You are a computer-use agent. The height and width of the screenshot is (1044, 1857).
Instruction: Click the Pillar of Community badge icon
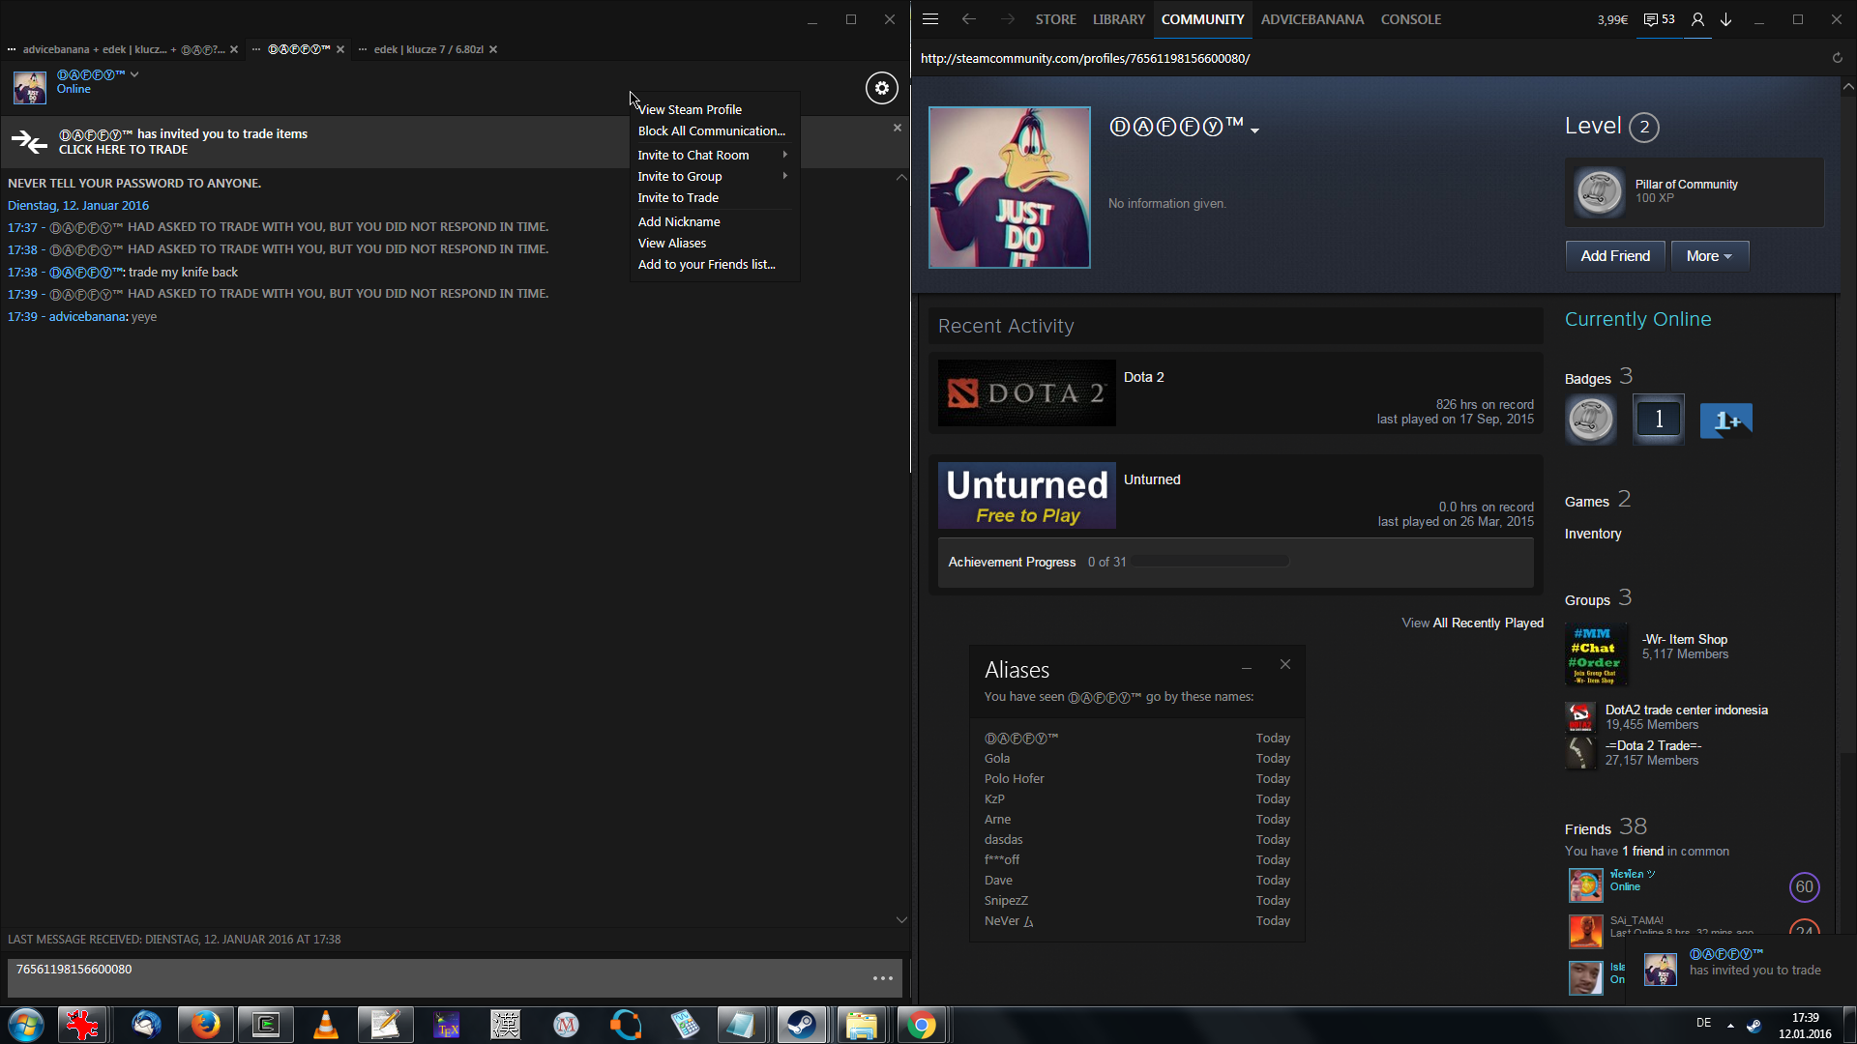click(1599, 191)
